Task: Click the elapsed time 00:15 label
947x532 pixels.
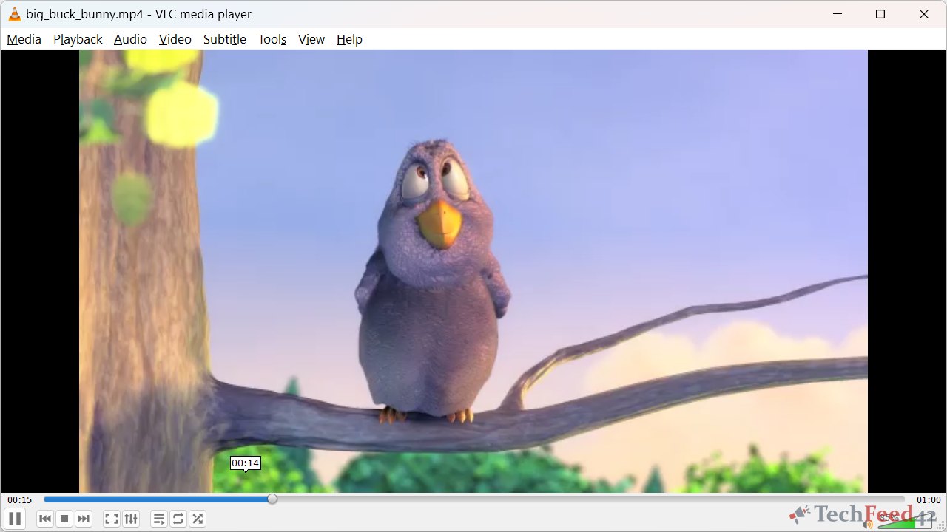Action: coord(20,500)
